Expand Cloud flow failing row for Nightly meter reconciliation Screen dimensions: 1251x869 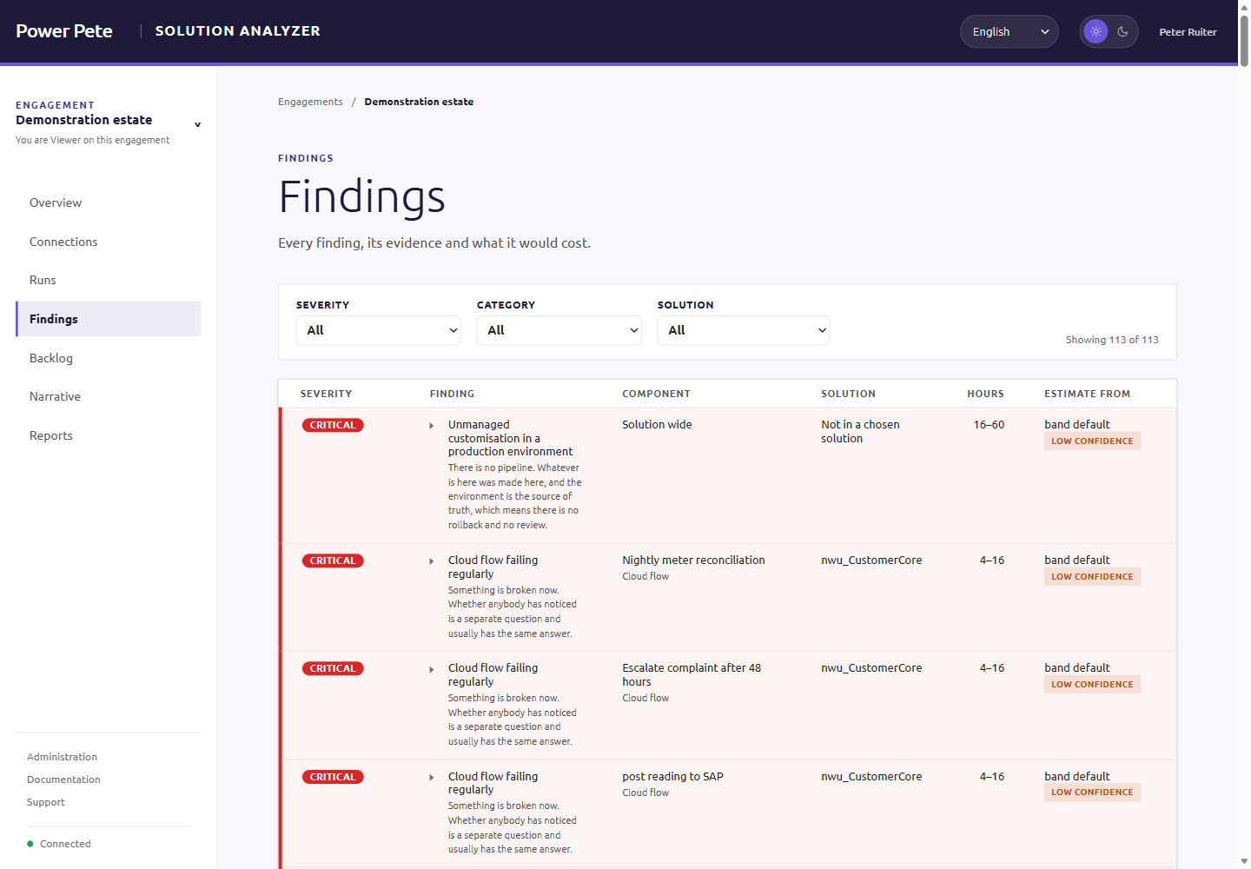pyautogui.click(x=432, y=561)
